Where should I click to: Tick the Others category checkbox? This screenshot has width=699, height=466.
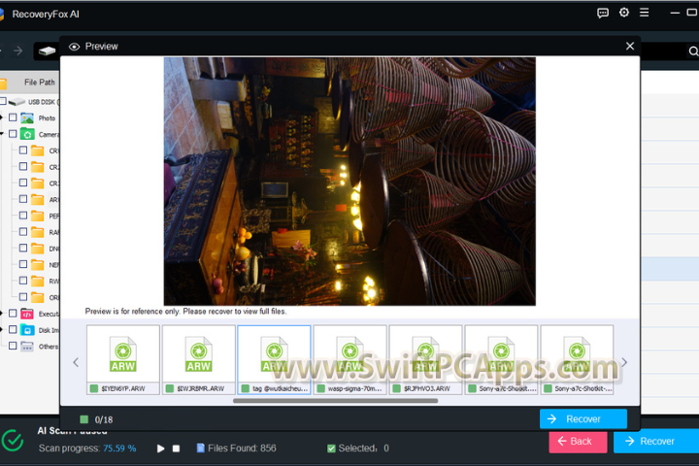(x=13, y=346)
